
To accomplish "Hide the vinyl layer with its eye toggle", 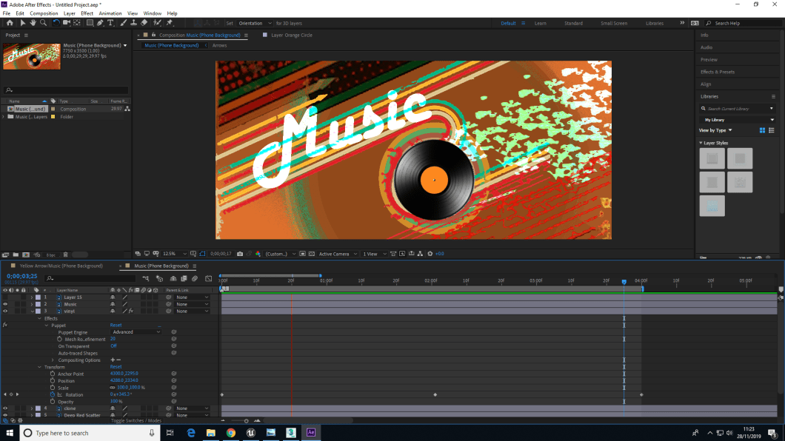I will click(5, 311).
